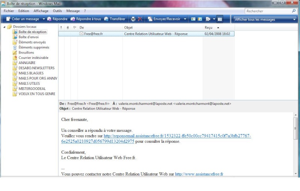Click Envoyer/Recevoir button
Image resolution: width=300 pixels, height=191 pixels.
[164, 19]
